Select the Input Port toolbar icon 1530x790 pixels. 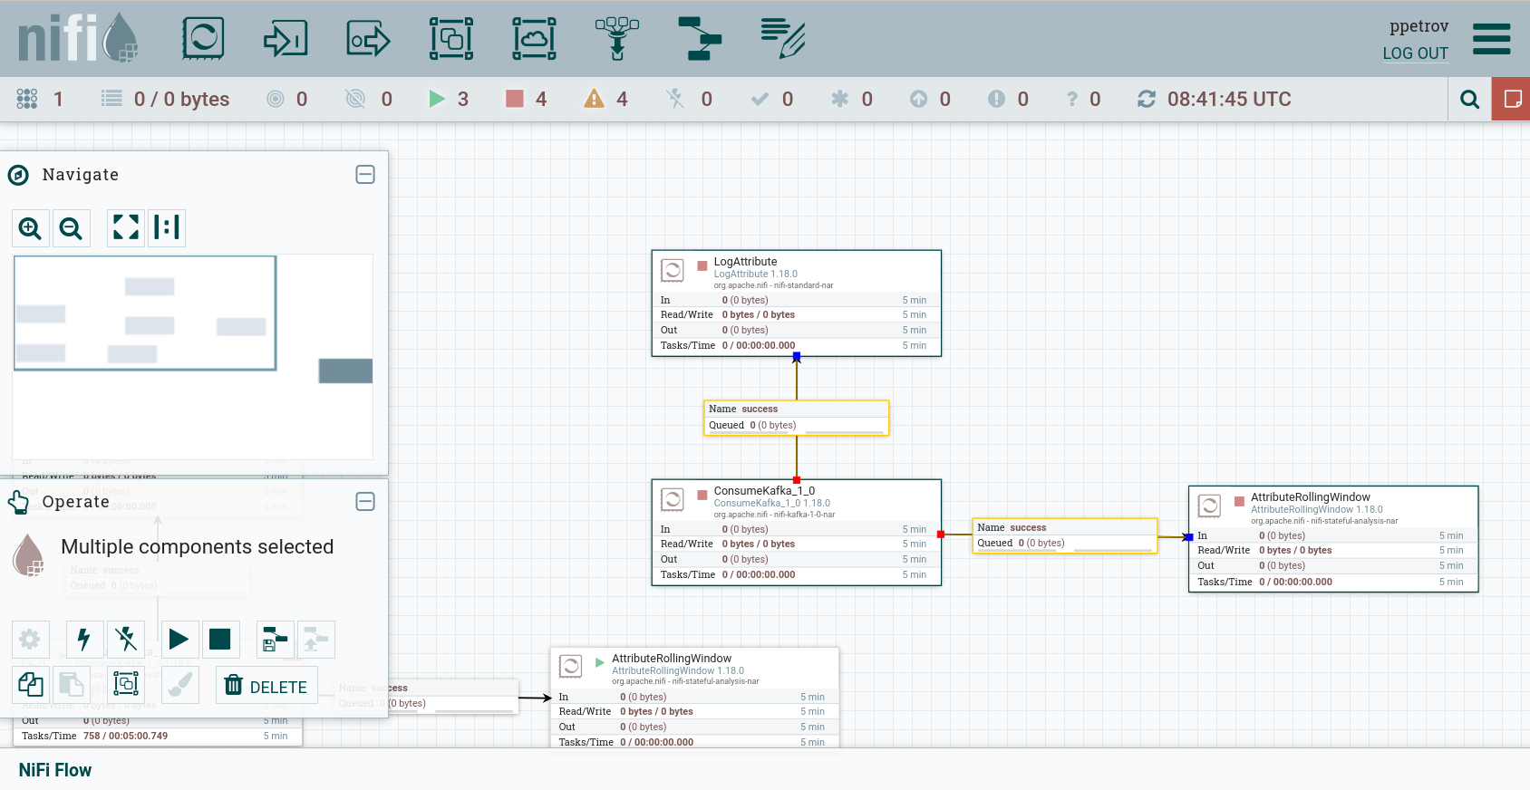click(x=286, y=39)
